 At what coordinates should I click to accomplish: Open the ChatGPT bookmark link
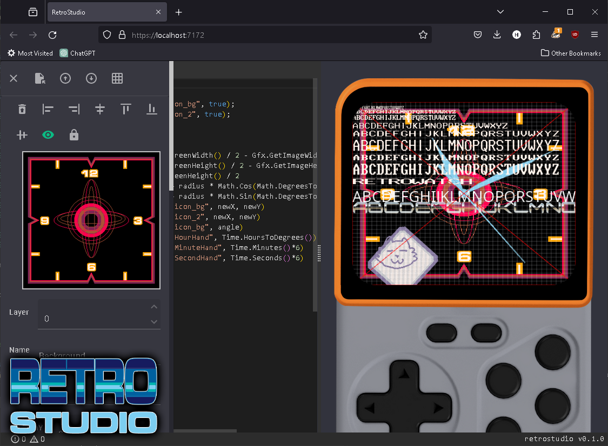pos(77,53)
